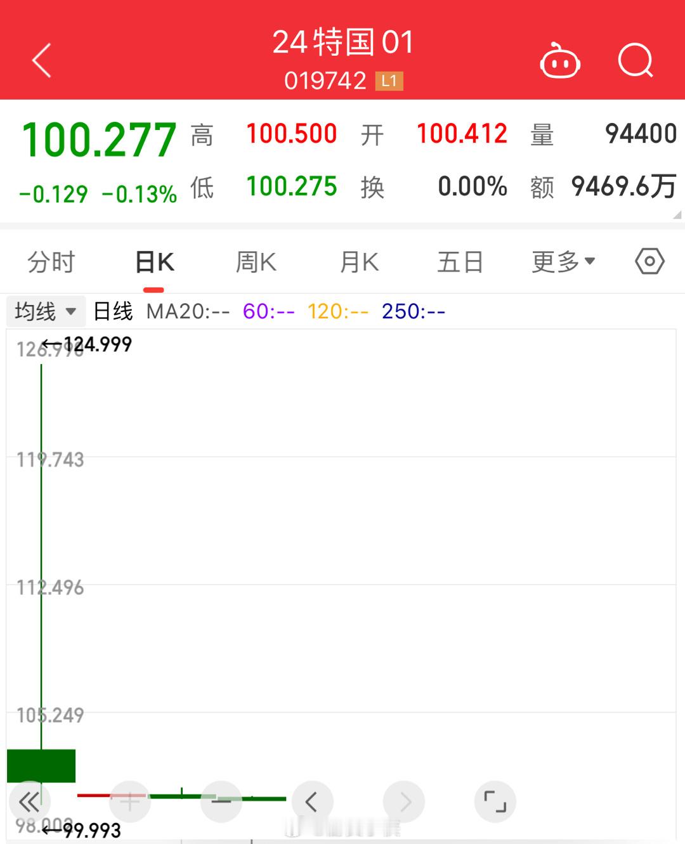The width and height of the screenshot is (685, 844).
Task: Move chart right with the chevron button
Action: click(x=404, y=802)
